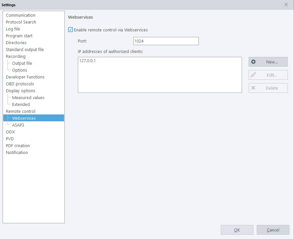
Task: Select the Remote control category
Action: [21, 111]
